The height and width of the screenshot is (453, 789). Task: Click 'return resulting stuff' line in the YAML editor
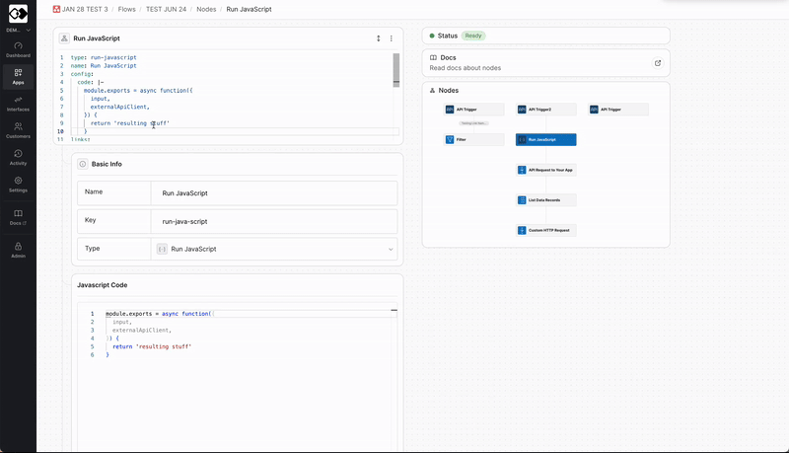pyautogui.click(x=130, y=122)
